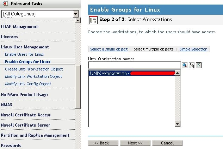Screen dimensions: 223x149
Task: Switch to Select a single object
Action: (109, 49)
